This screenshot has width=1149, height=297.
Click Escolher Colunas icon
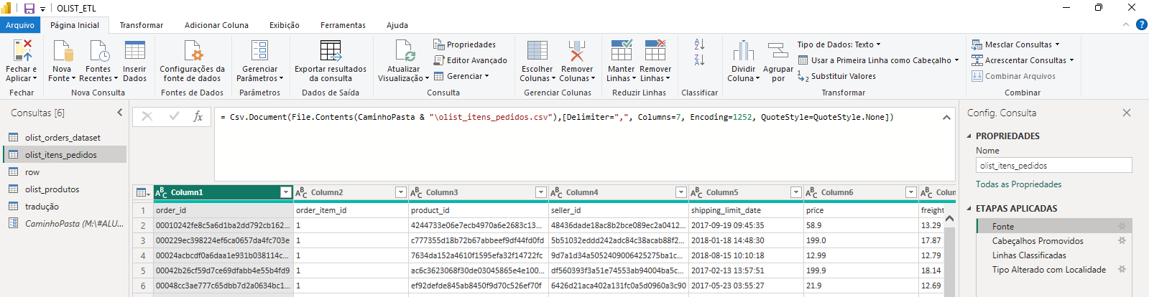537,51
